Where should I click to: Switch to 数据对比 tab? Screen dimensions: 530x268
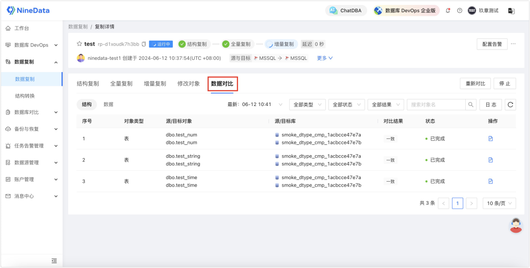[x=222, y=84]
